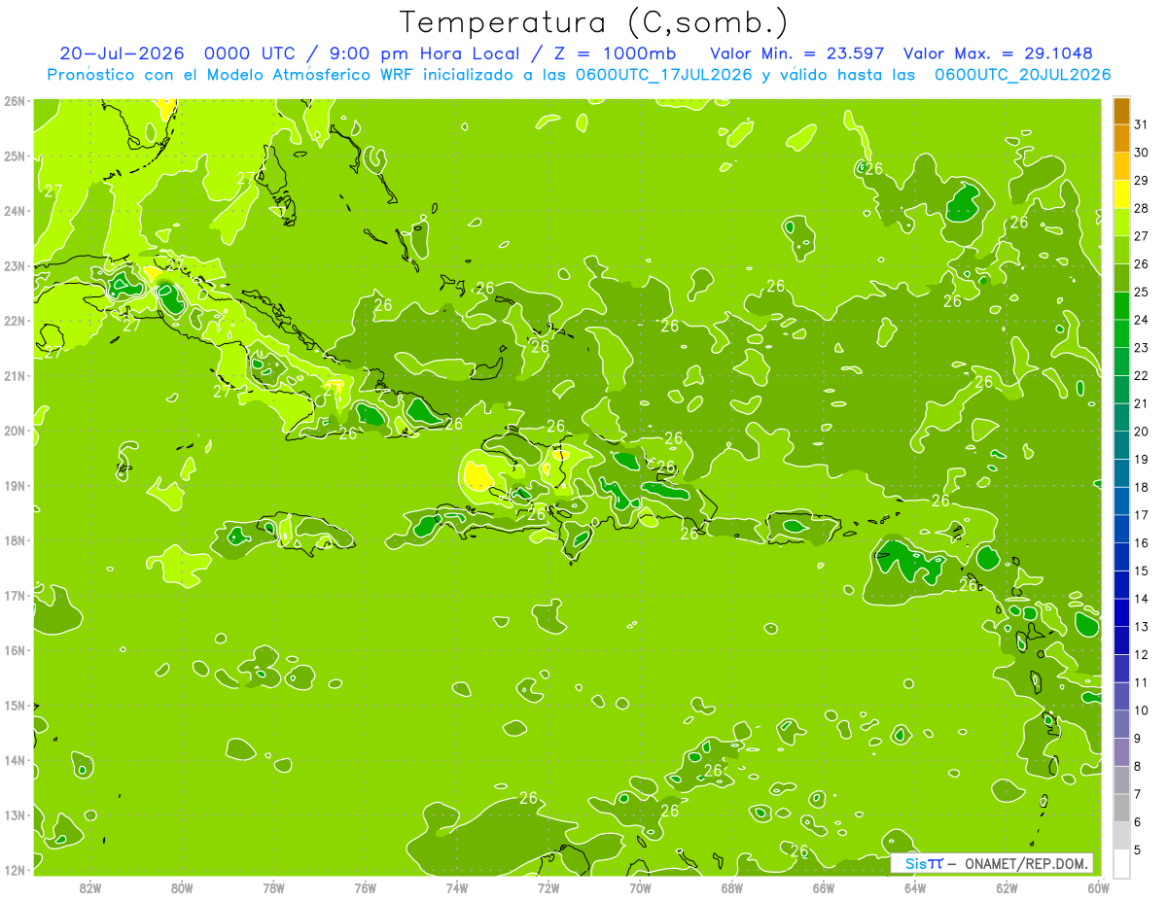
Task: Click the legend value "18"
Action: [1142, 487]
